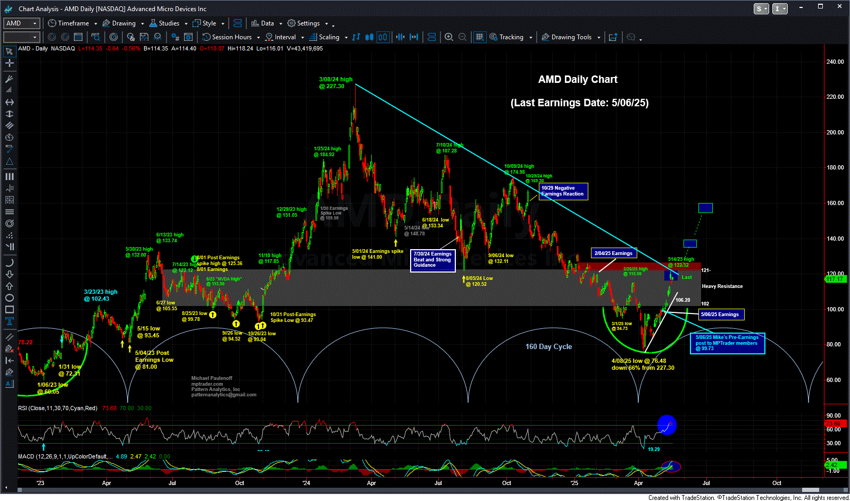Pick the horizontal double-arrow drawing tool

click(x=9, y=102)
